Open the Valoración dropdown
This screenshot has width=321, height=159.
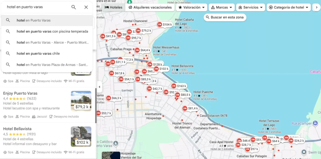pos(192,7)
